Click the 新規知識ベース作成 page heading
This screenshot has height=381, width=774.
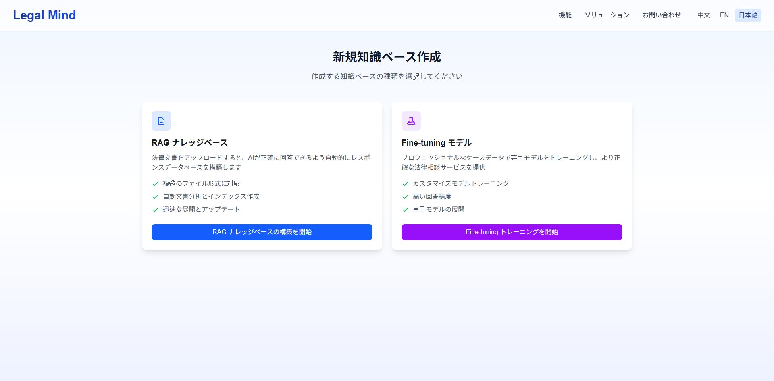tap(387, 57)
